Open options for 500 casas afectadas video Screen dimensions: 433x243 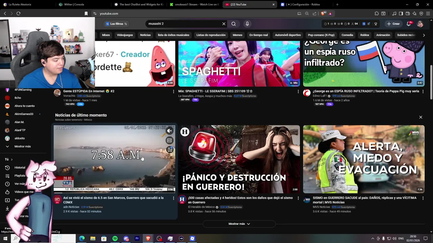pyautogui.click(x=298, y=198)
